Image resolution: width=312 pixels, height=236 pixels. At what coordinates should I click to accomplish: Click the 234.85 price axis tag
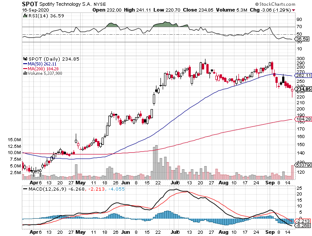304,89
